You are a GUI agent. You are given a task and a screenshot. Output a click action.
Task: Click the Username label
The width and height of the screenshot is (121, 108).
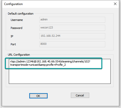click(x=17, y=20)
